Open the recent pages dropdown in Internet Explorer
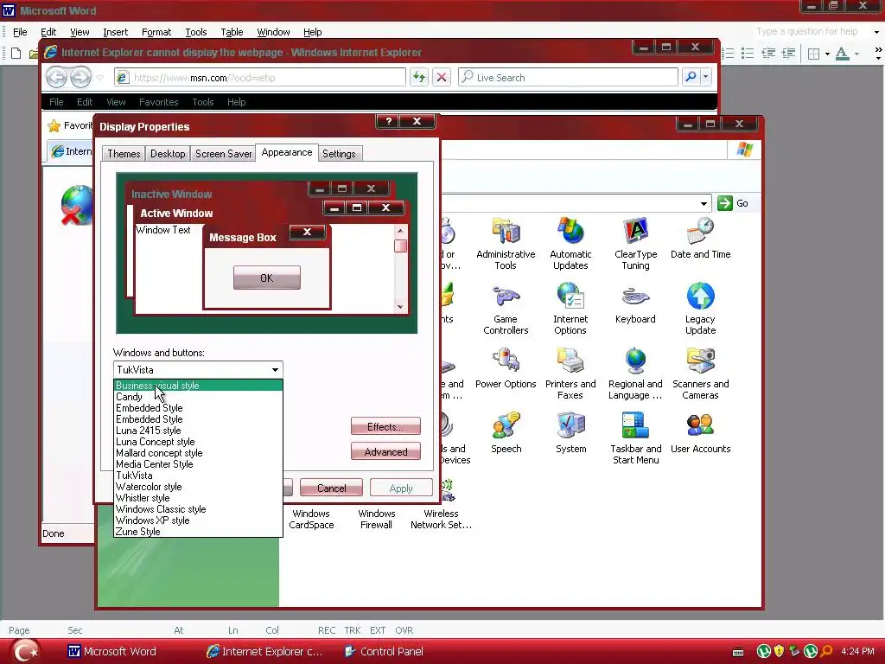Image resolution: width=885 pixels, height=664 pixels. pos(100,77)
